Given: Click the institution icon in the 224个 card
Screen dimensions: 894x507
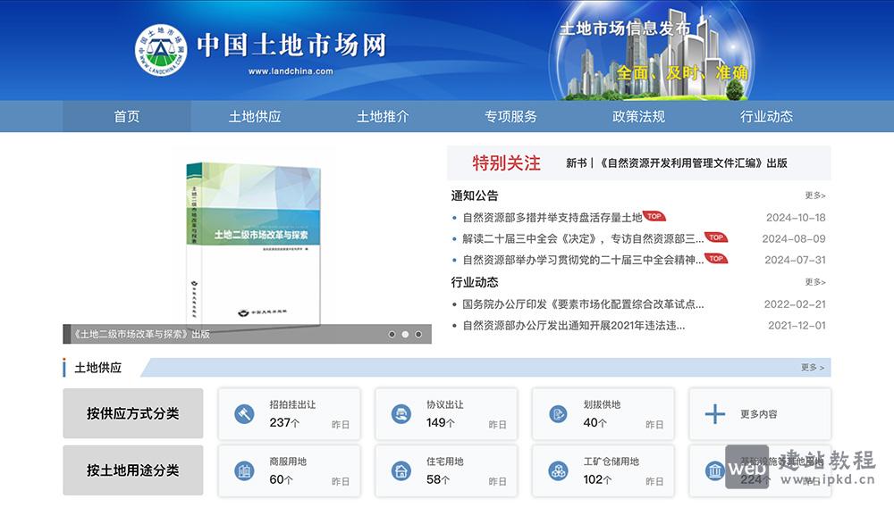Looking at the screenshot, I should pos(714,470).
